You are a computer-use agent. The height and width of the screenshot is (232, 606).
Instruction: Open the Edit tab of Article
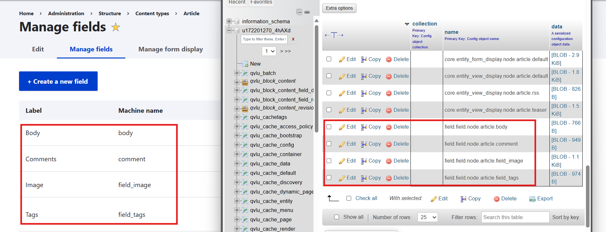[x=38, y=49]
